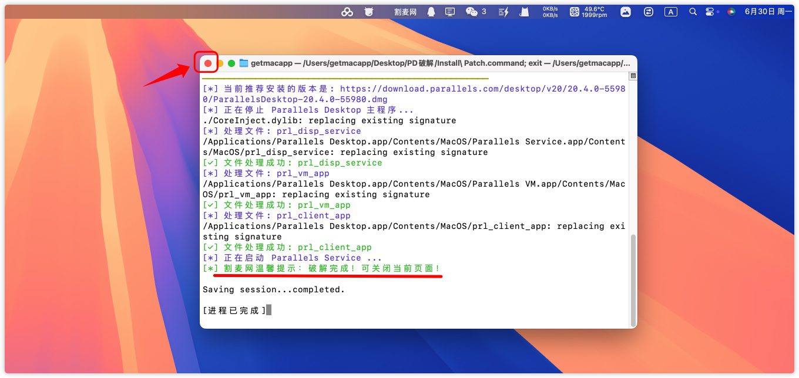This screenshot has width=799, height=378.
Task: Click the split pane icon in Terminal
Action: pyautogui.click(x=633, y=76)
